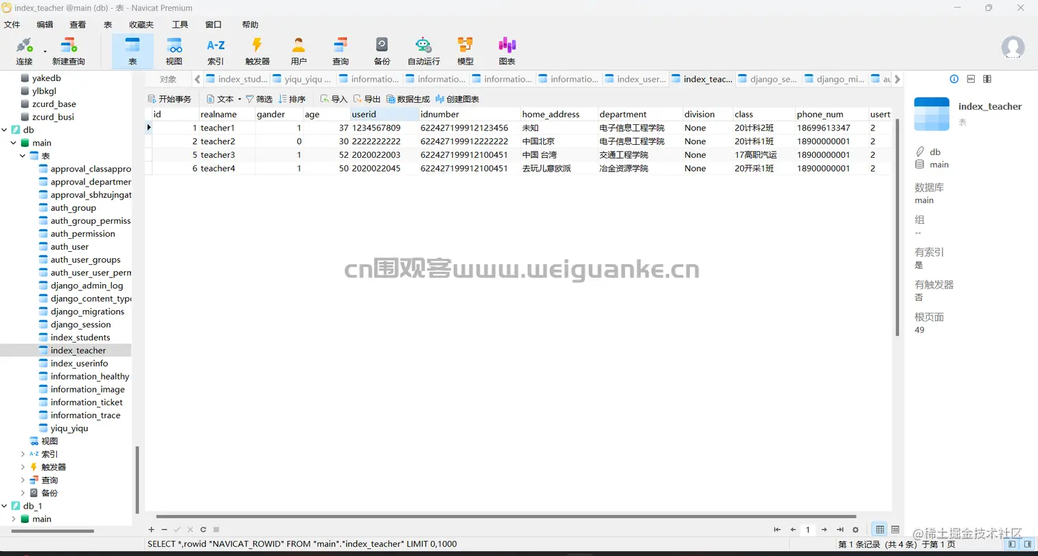
Task: Click the 导入 import button
Action: (334, 99)
